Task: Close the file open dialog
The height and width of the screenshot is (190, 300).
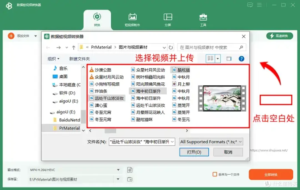Action: [244, 36]
